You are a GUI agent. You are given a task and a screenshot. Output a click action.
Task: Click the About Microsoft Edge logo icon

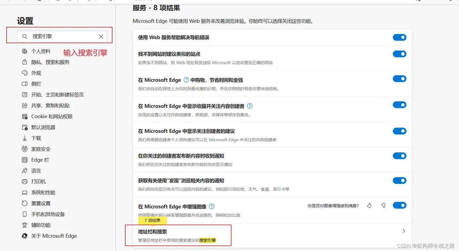pos(25,236)
